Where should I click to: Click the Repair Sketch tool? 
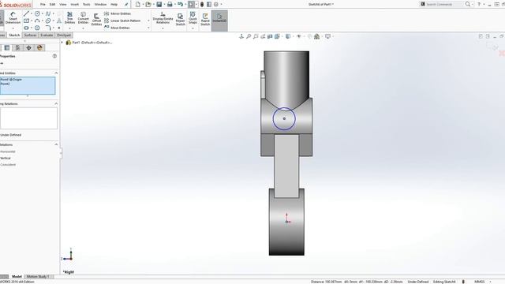pyautogui.click(x=181, y=19)
